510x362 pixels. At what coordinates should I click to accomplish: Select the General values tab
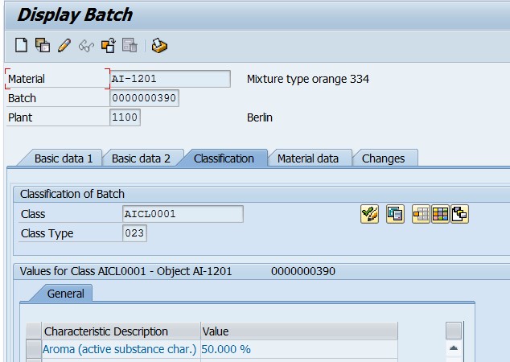[x=65, y=294]
